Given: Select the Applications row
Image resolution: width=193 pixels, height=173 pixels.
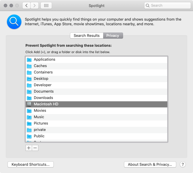Looking at the screenshot, I should click(x=96, y=60).
